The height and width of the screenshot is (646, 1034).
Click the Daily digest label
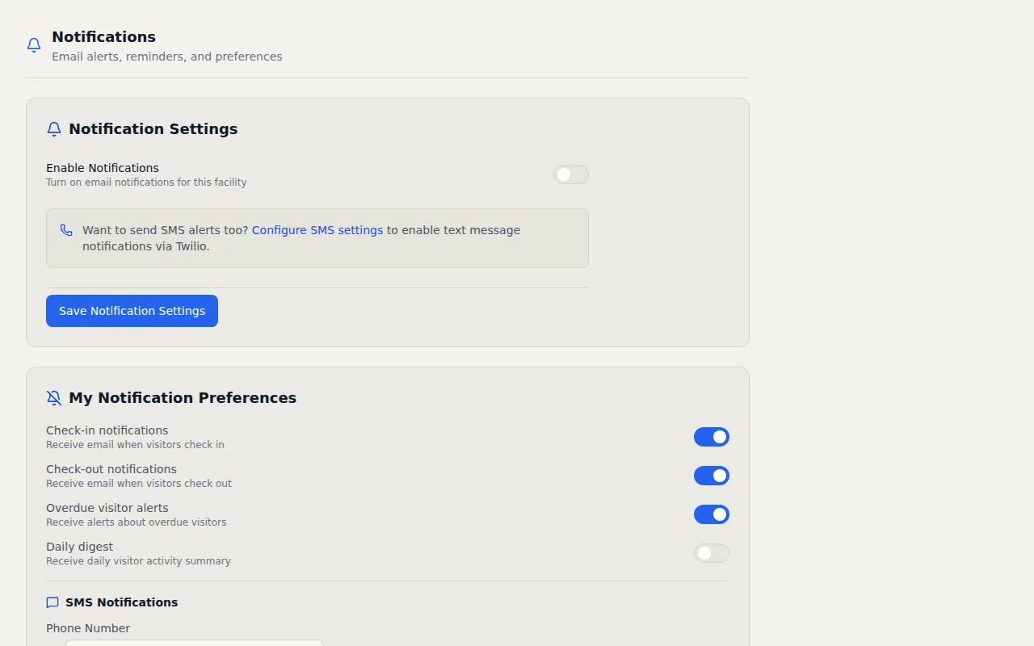pyautogui.click(x=79, y=547)
